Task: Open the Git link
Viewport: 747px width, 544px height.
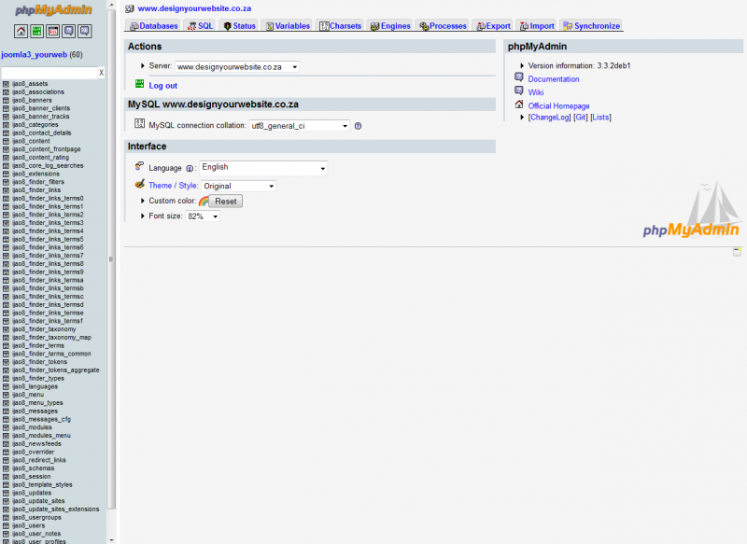Action: tap(580, 117)
